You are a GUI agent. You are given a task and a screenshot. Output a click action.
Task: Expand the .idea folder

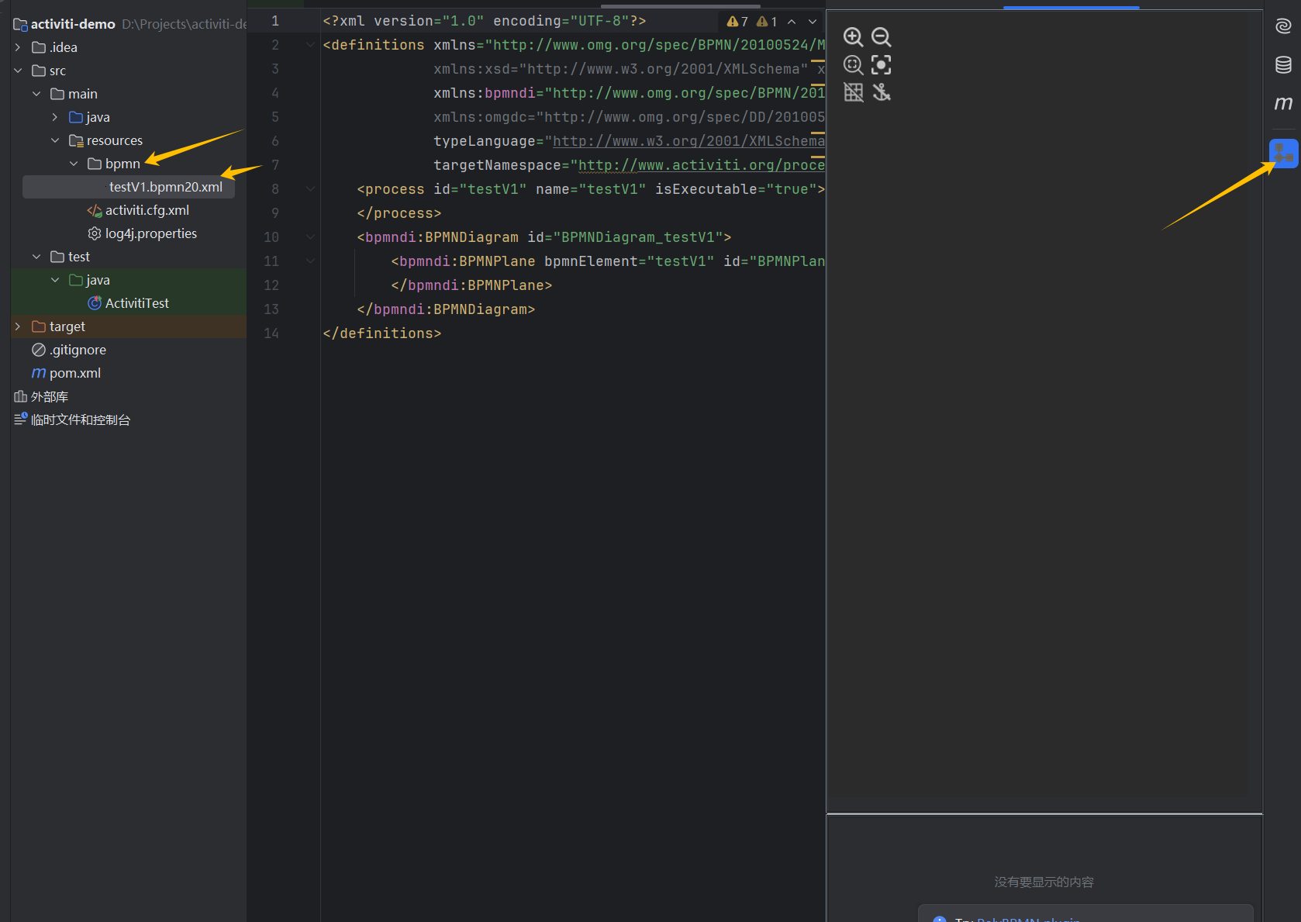(x=18, y=47)
